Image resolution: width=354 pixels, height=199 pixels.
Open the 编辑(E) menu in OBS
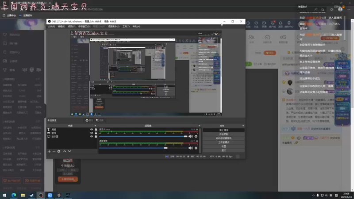(x=61, y=27)
